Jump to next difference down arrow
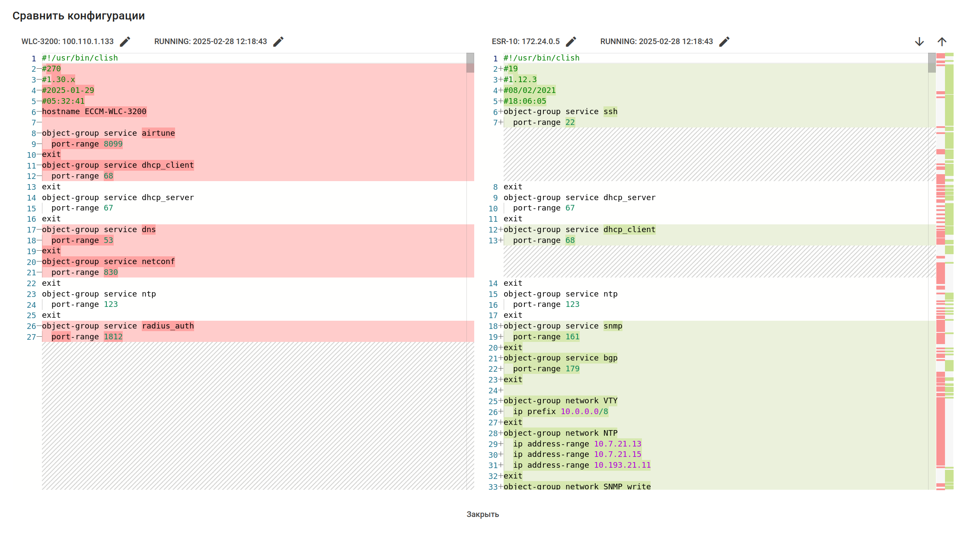This screenshot has height=536, width=964. 919,41
